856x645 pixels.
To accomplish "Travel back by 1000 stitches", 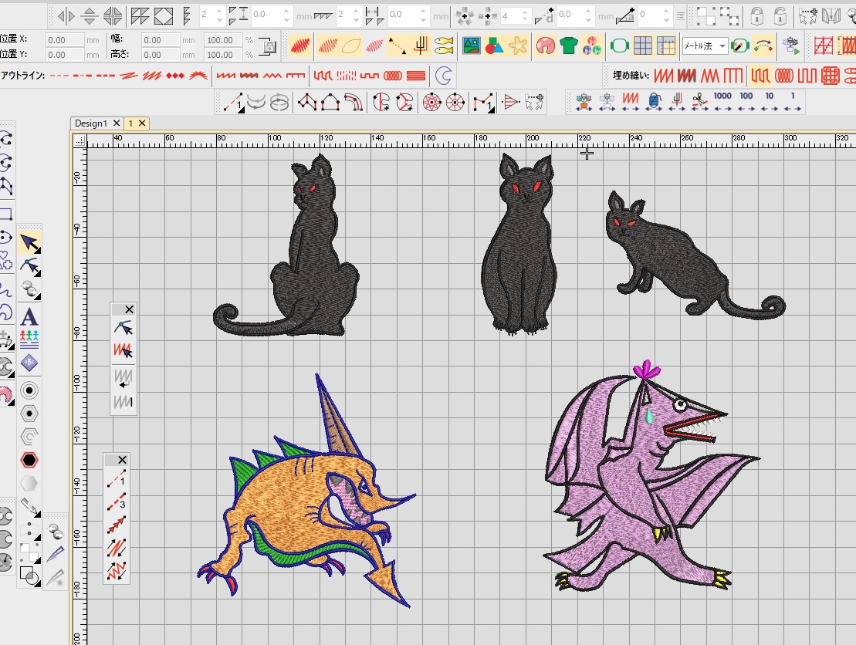I will 722,102.
